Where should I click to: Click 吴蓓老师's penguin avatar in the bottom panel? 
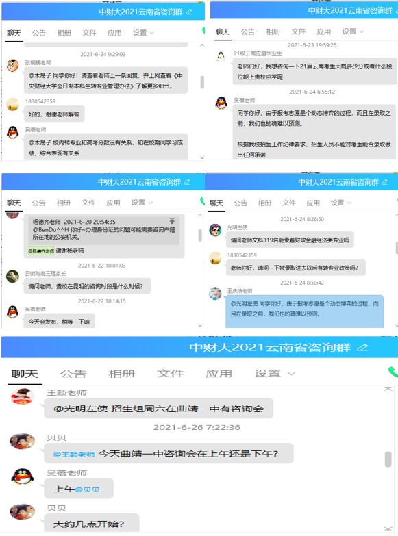(x=22, y=476)
